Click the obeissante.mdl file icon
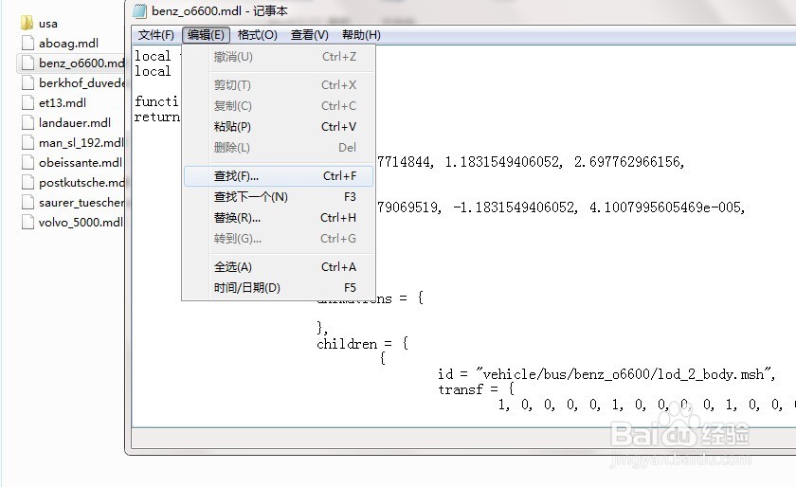The height and width of the screenshot is (487, 796). tap(27, 163)
